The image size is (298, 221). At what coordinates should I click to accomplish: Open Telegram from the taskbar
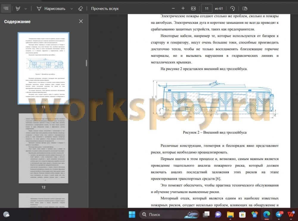279,214
